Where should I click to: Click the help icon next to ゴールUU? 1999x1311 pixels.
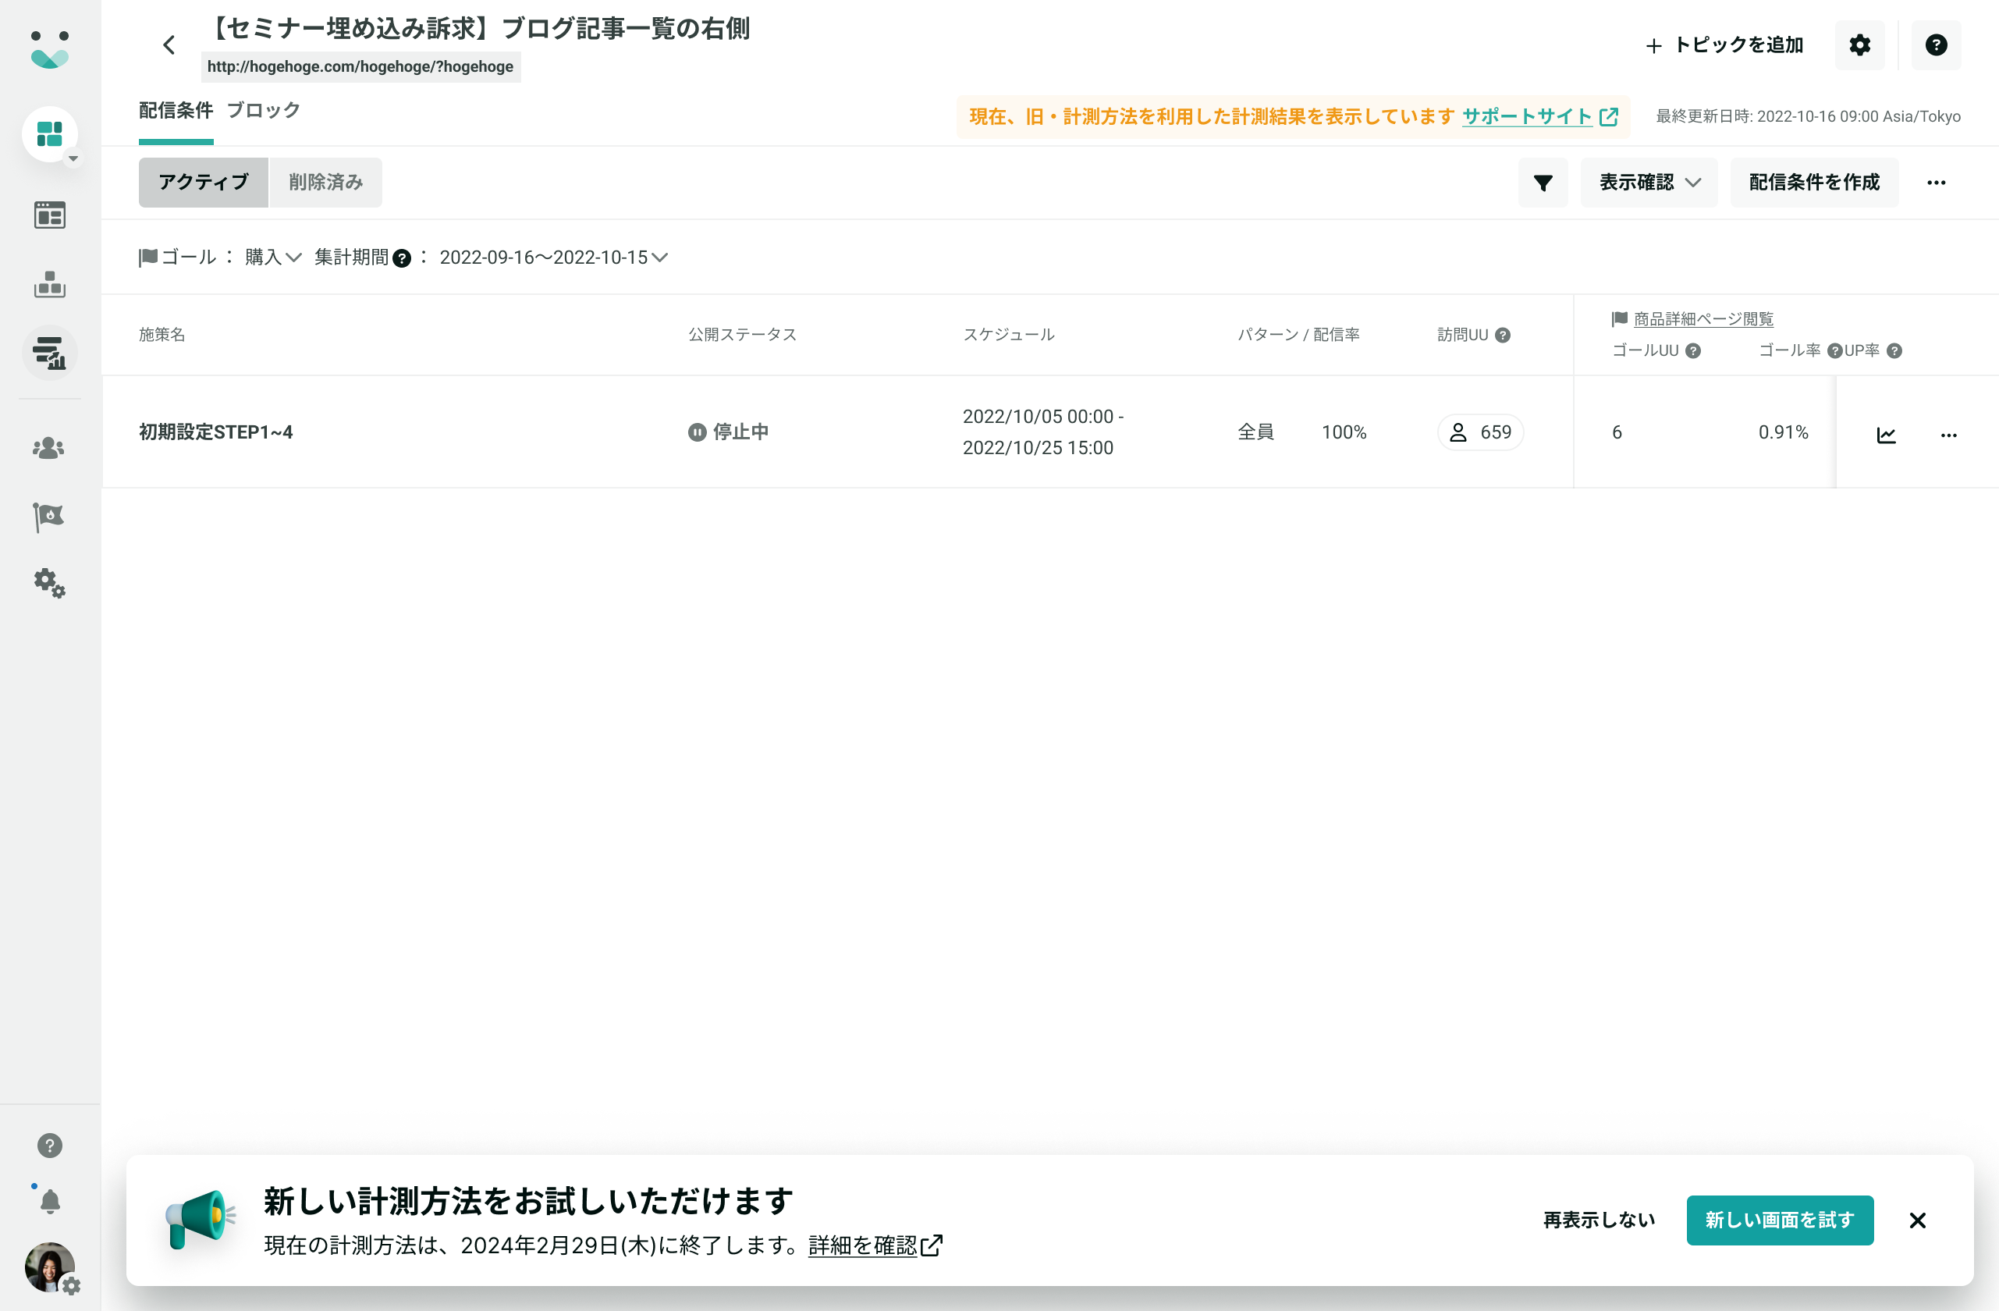pos(1693,351)
